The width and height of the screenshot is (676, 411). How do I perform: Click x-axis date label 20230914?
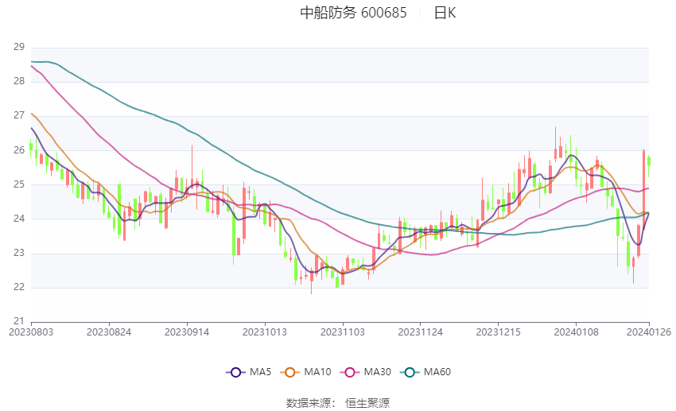point(187,332)
